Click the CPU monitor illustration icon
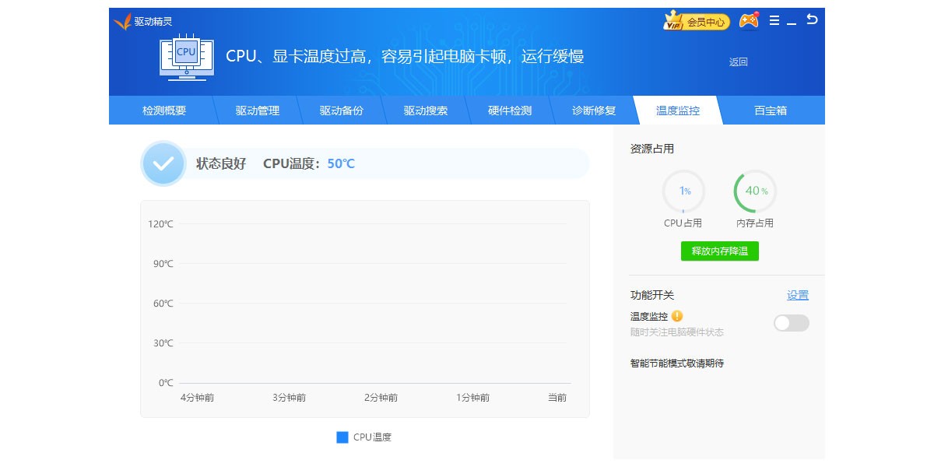This screenshot has height=467, width=934. tap(187, 57)
